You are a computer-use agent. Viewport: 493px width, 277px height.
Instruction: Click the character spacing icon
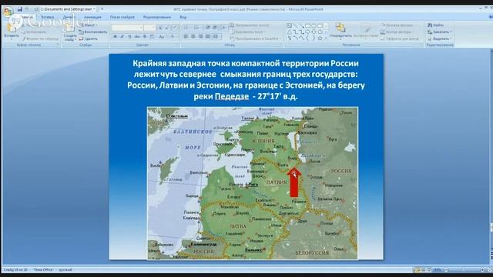153,37
